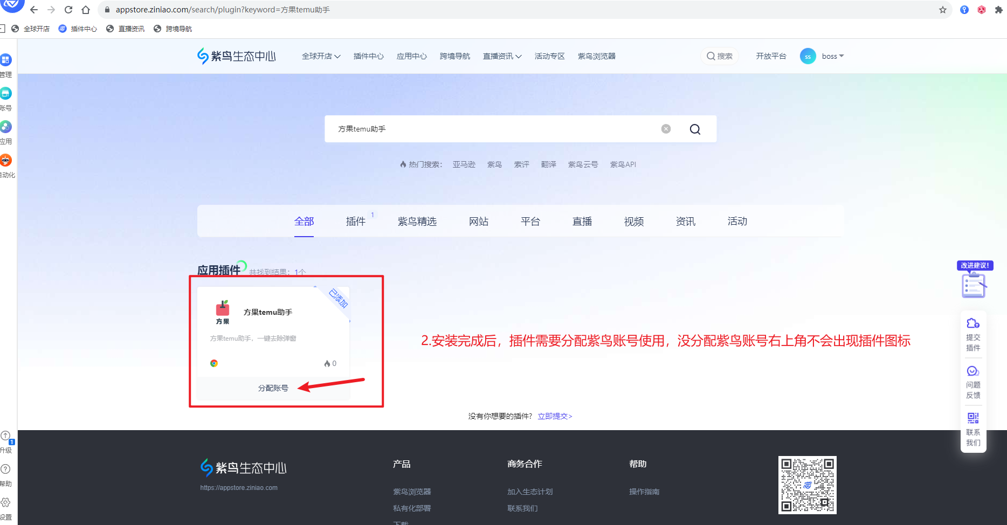The width and height of the screenshot is (1007, 525).
Task: Click the footer link 联系我们
Action: click(x=522, y=508)
